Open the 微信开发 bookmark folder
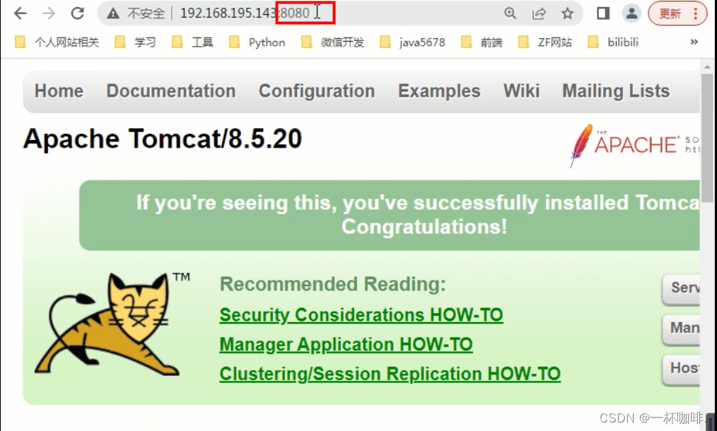 (333, 42)
